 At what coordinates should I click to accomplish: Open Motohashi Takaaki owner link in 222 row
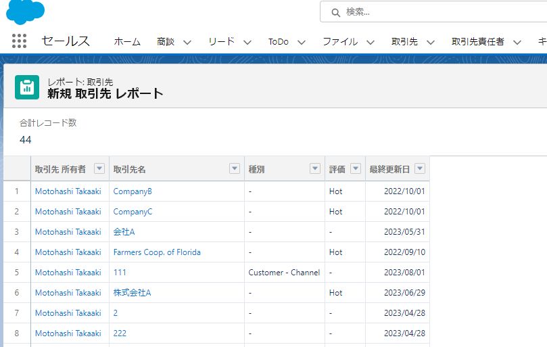click(68, 333)
